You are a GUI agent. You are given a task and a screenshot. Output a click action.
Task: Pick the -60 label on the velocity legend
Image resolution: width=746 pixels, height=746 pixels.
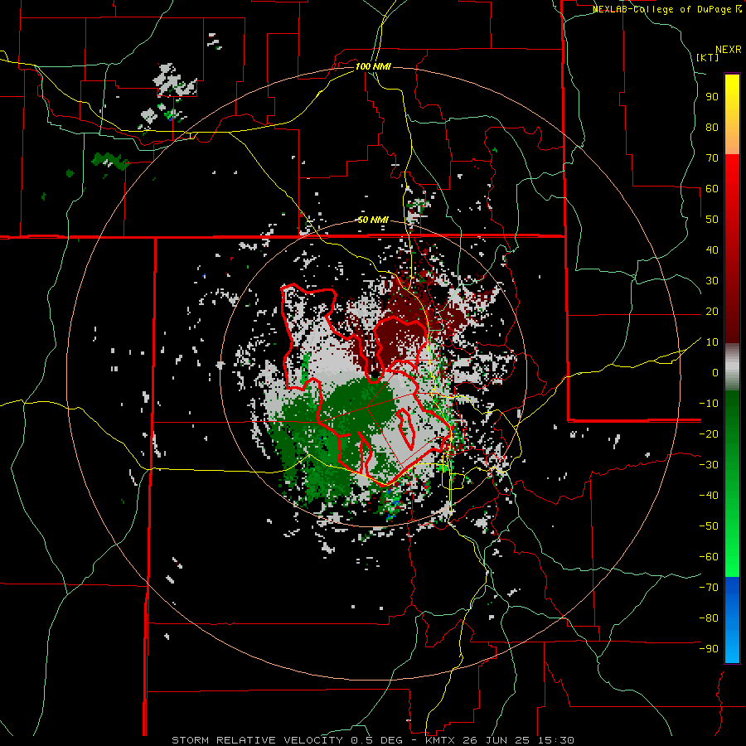709,557
